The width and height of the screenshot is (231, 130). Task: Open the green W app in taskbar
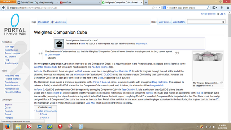coord(50,127)
